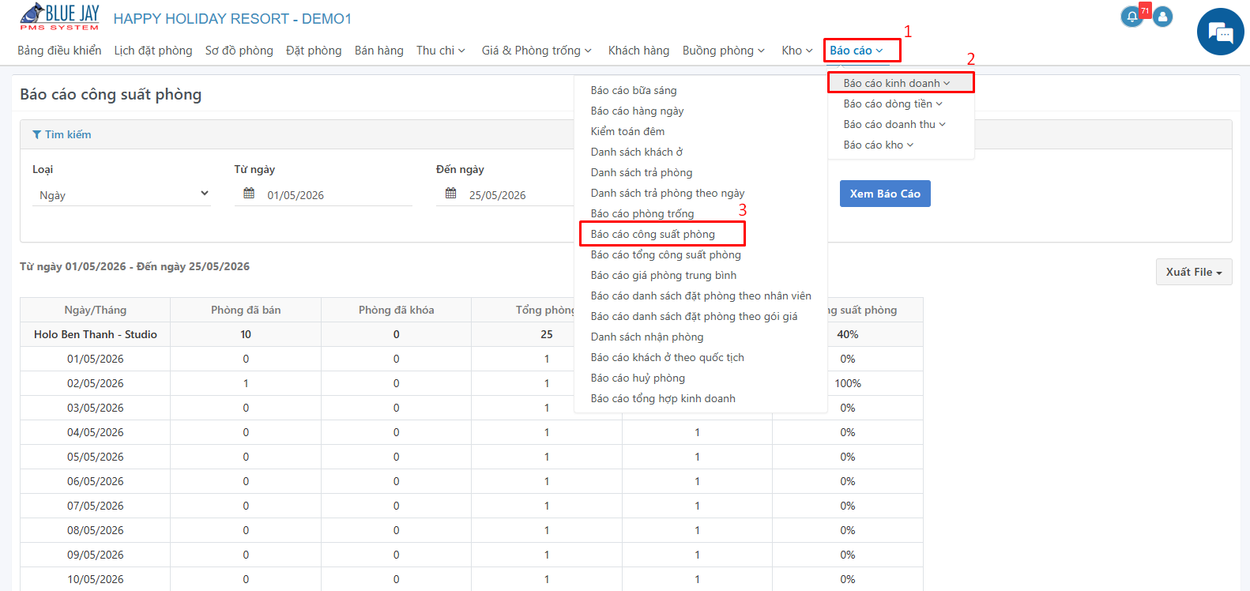Click the Phòng đã bán column header
Screen dimensions: 1250x591
(x=246, y=310)
